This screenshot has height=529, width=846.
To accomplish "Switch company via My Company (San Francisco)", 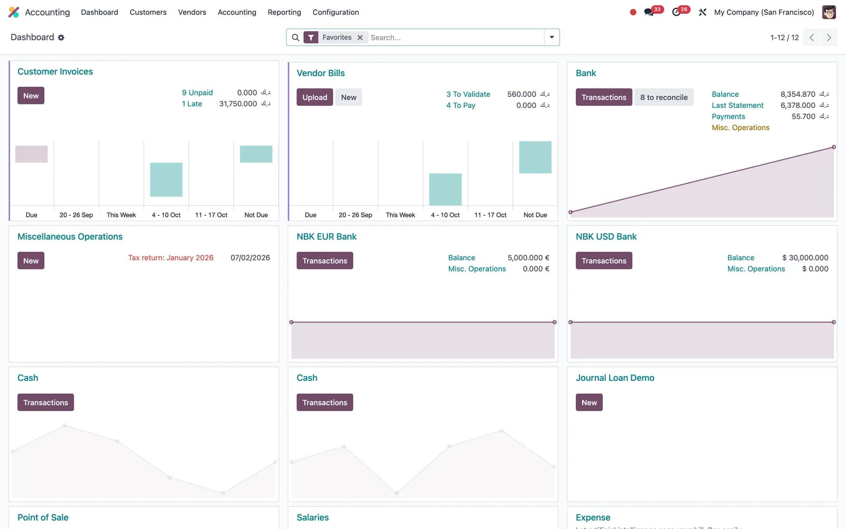I will (764, 12).
